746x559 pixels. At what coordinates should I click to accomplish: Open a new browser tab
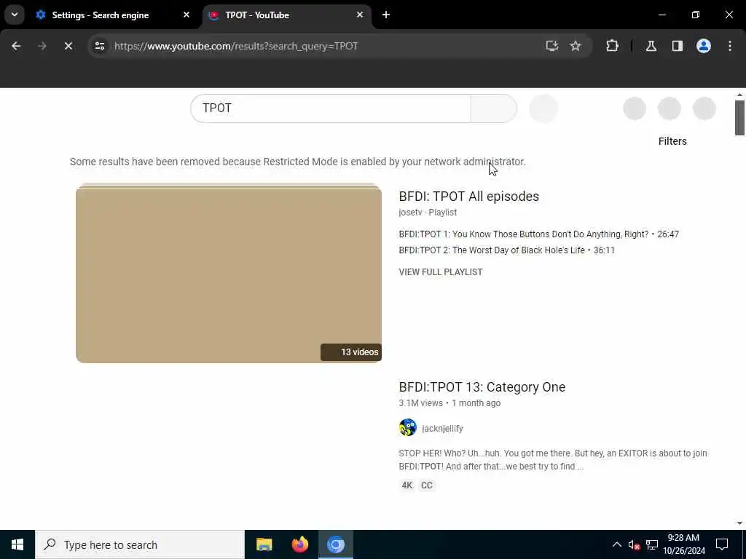click(386, 15)
